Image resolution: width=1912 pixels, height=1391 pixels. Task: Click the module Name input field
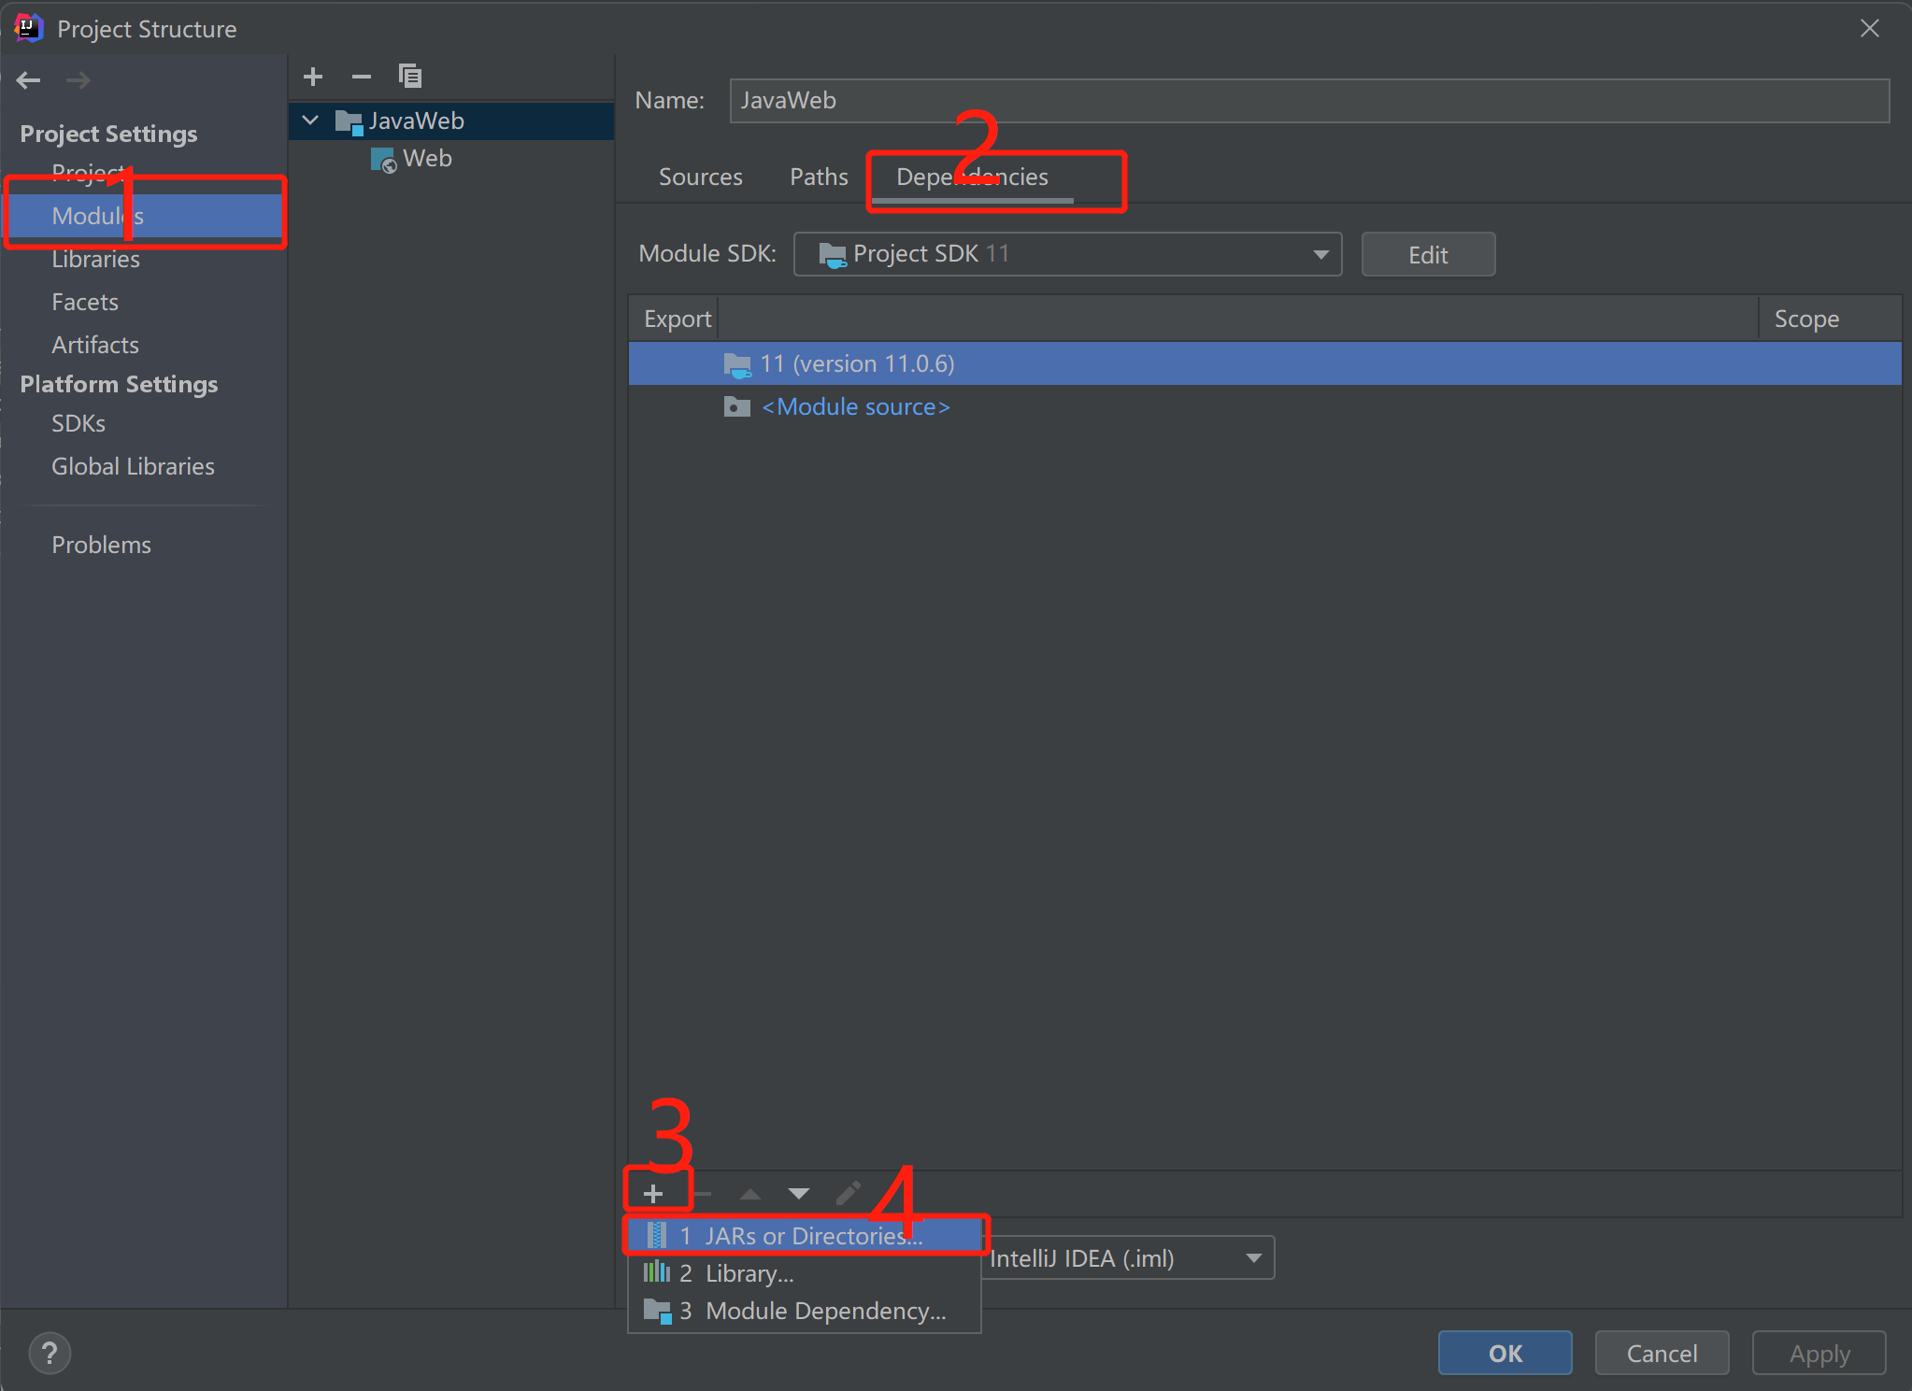point(1308,101)
